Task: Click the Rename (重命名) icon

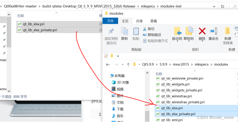Action: pos(214,31)
